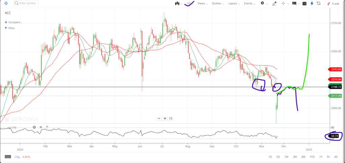
Task: Click the Dec label on time axis
Action: click(283, 146)
